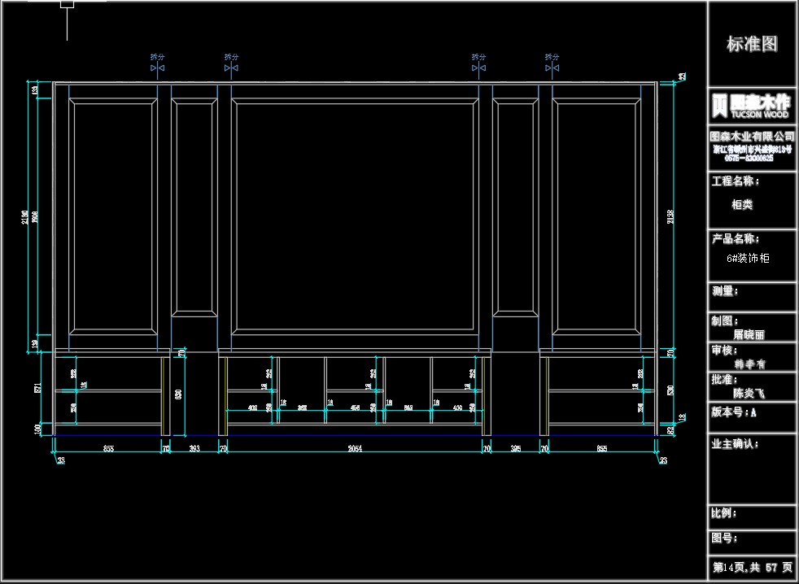Image resolution: width=799 pixels, height=584 pixels.
Task: Click the 图森木作 TUCSON WOOD logo
Action: point(752,106)
